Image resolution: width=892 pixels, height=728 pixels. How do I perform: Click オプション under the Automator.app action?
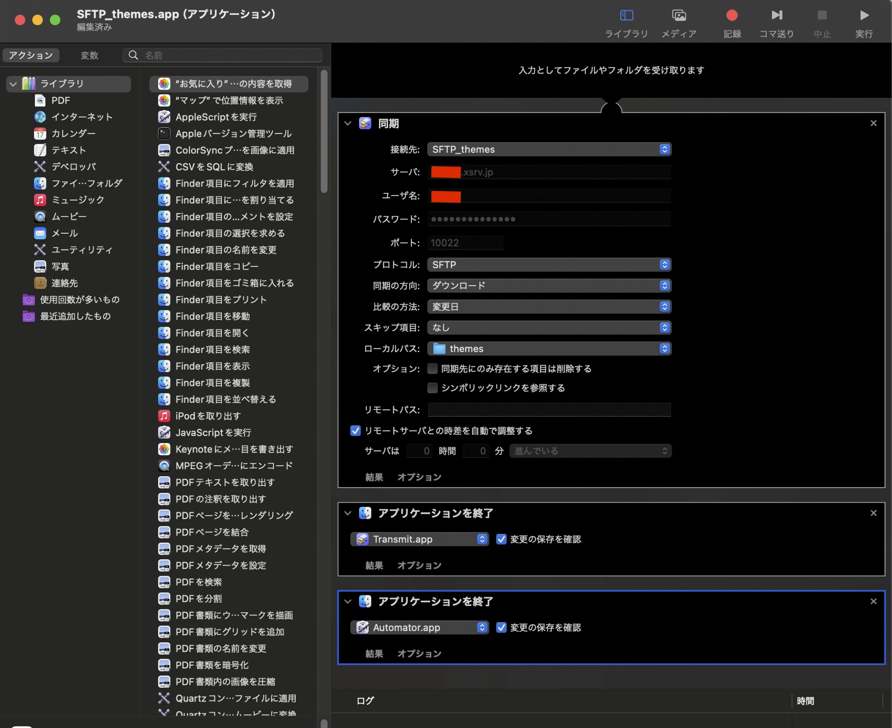419,654
